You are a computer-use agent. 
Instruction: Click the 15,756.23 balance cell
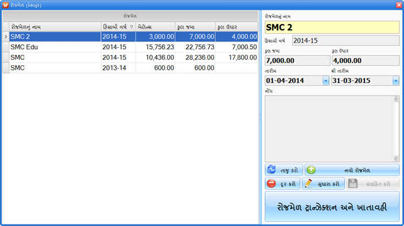(x=155, y=47)
